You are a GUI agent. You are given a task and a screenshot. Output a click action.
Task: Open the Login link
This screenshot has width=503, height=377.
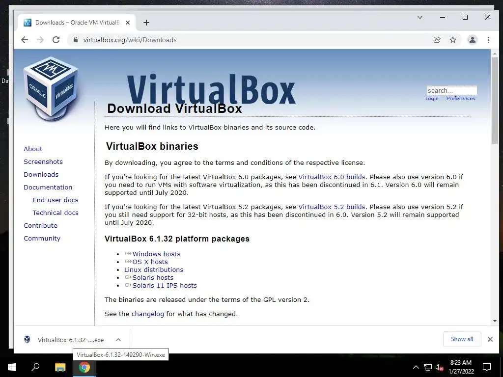[x=432, y=98]
